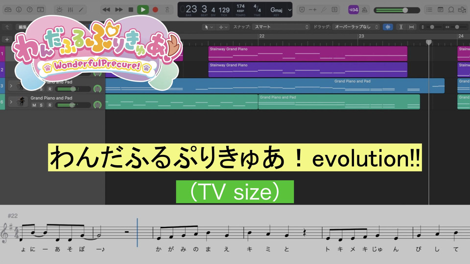Open the List Editors icon

click(x=429, y=10)
